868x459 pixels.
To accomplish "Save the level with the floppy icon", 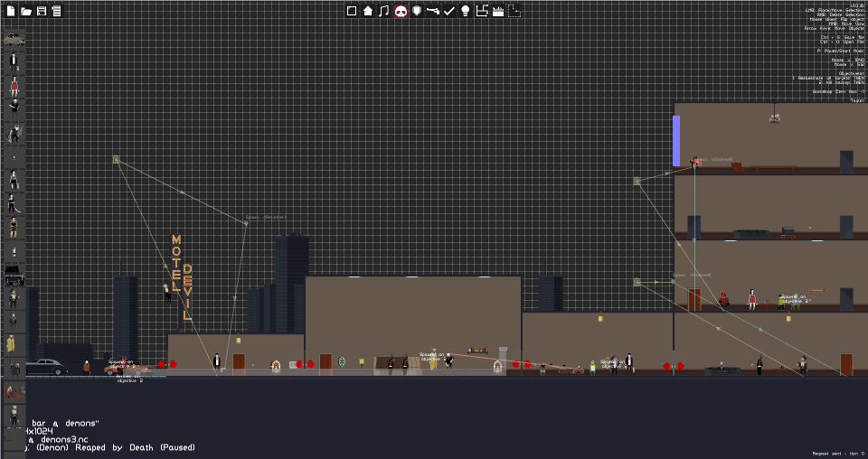I will 42,11.
